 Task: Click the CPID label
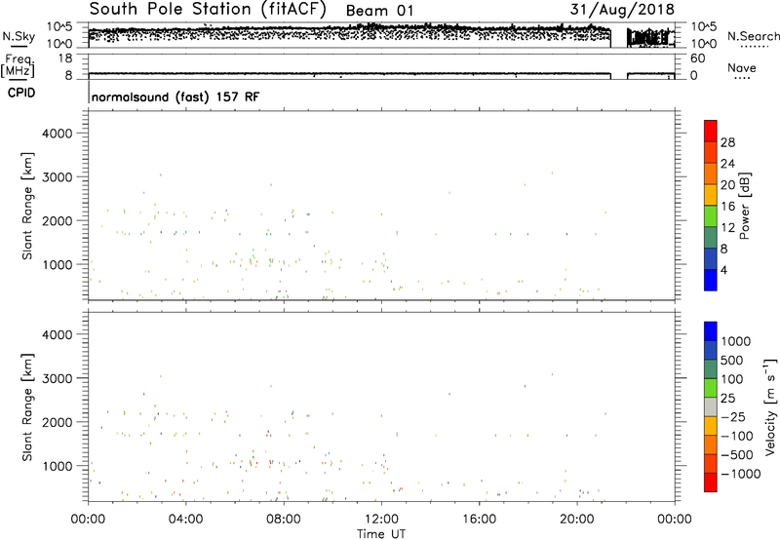[21, 93]
